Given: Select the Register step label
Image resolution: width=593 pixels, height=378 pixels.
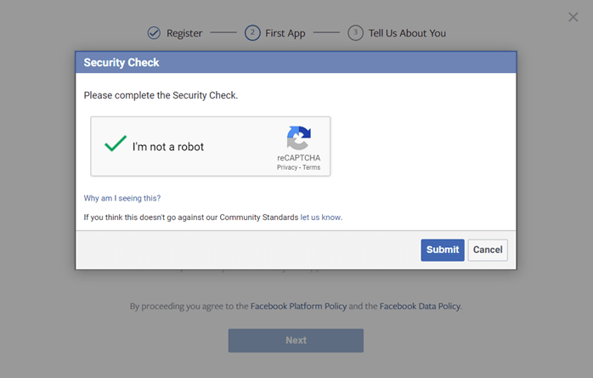Looking at the screenshot, I should pos(184,33).
